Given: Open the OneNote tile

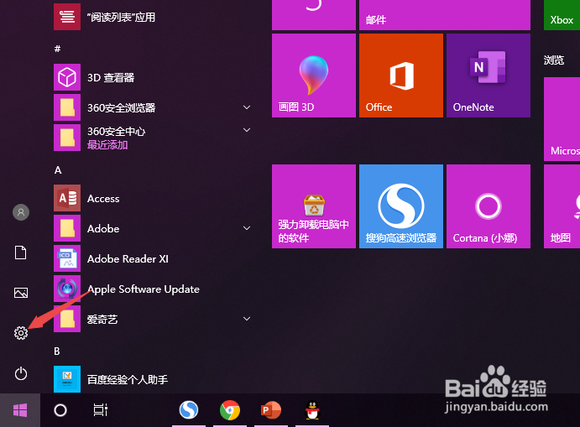Looking at the screenshot, I should (489, 76).
